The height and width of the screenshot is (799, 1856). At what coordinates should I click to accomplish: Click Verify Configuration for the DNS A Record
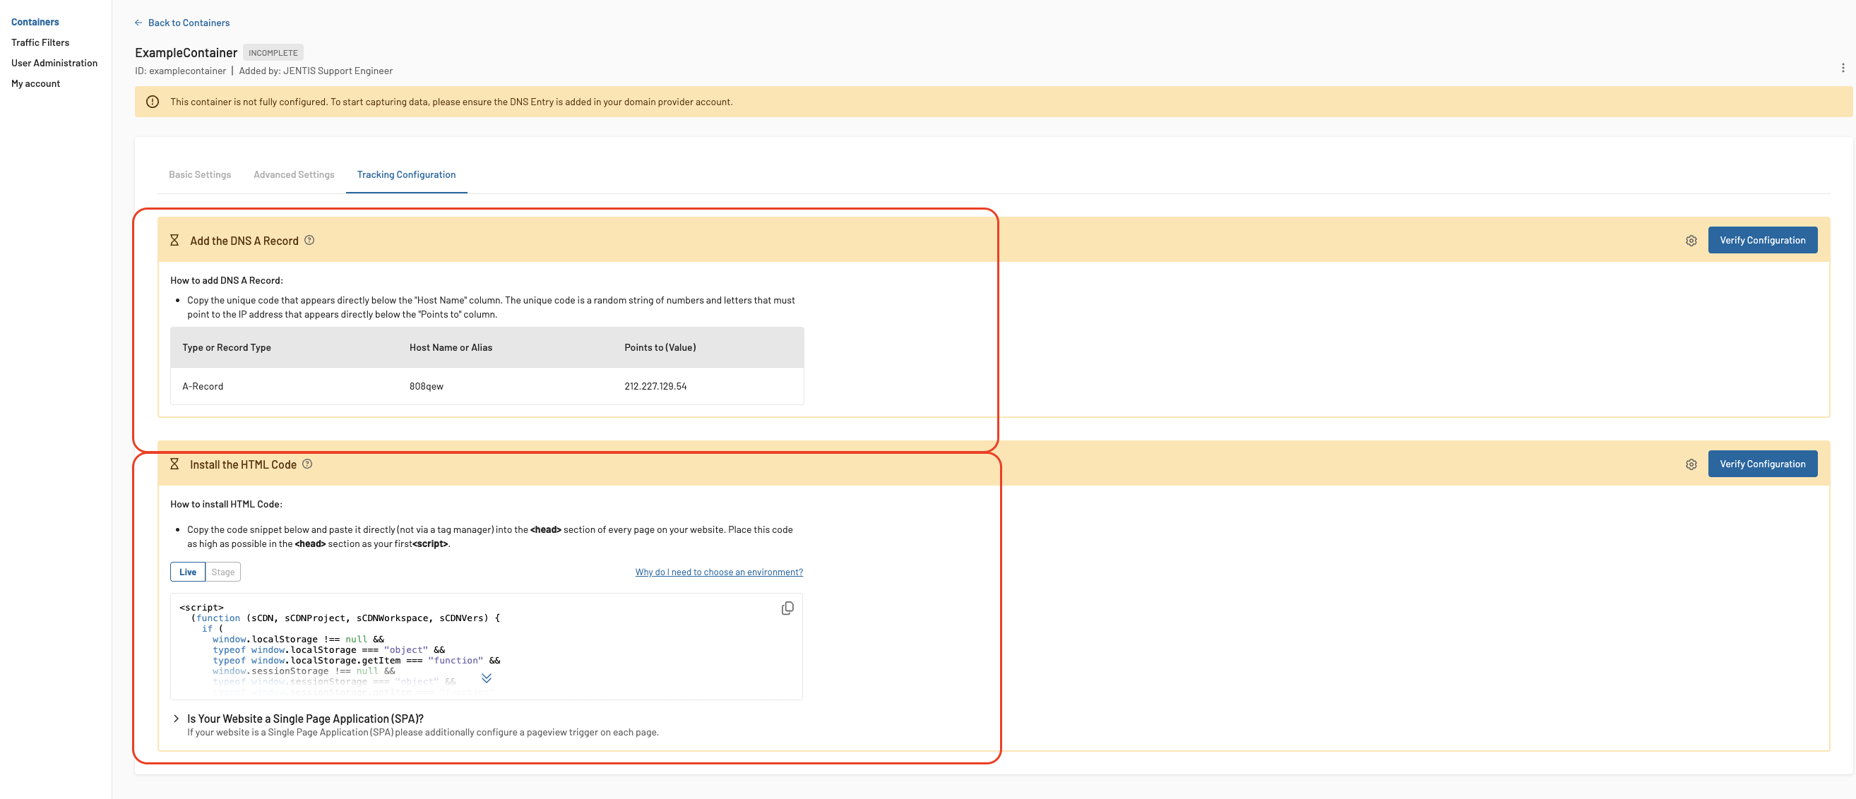point(1762,241)
